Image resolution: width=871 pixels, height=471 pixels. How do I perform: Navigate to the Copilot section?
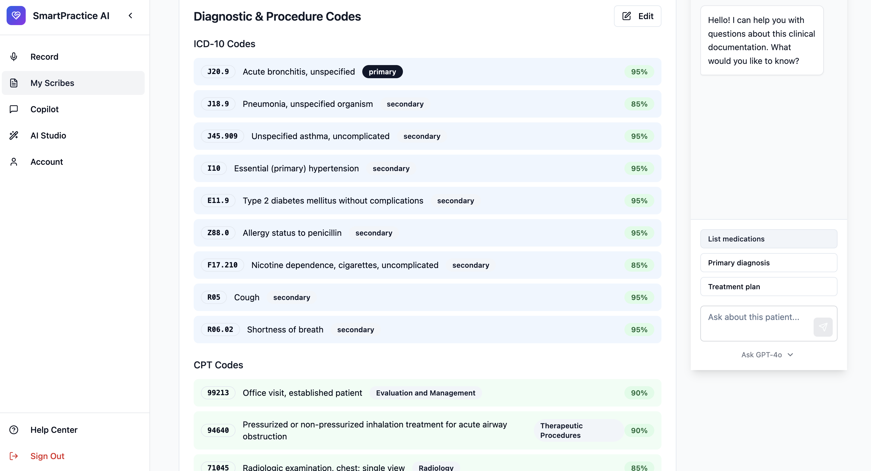pos(44,109)
